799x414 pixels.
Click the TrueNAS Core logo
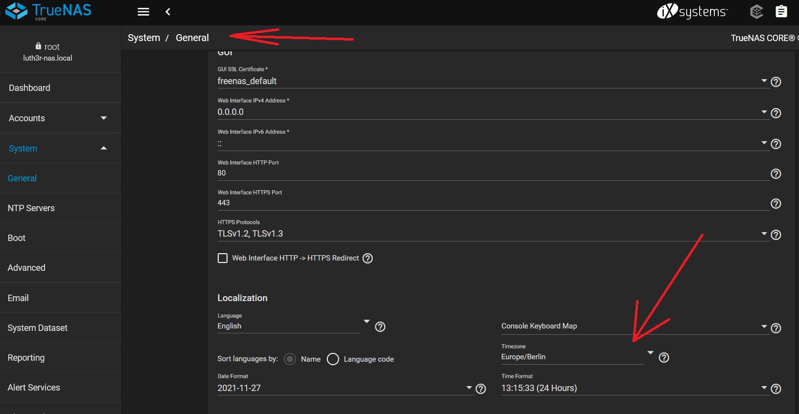click(48, 11)
